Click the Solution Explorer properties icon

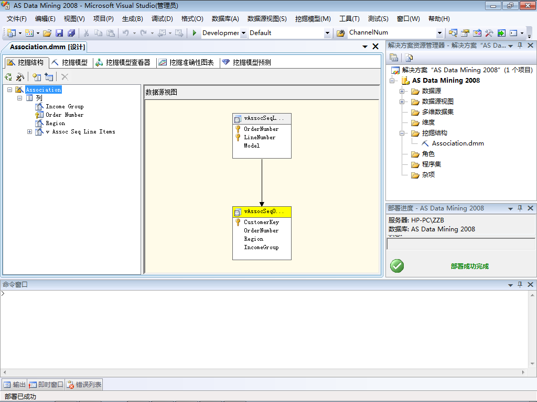coord(394,58)
